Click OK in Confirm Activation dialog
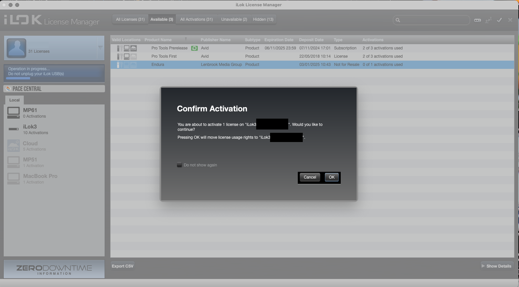The image size is (519, 287). point(331,177)
